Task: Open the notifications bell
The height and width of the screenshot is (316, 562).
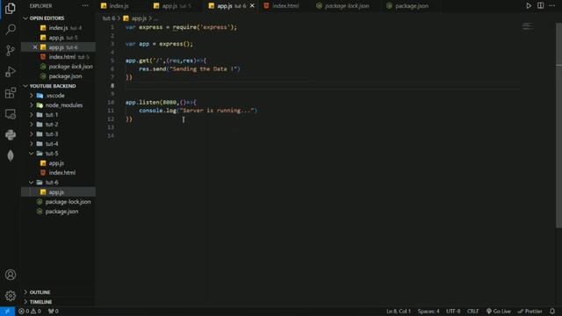Action: [552, 312]
